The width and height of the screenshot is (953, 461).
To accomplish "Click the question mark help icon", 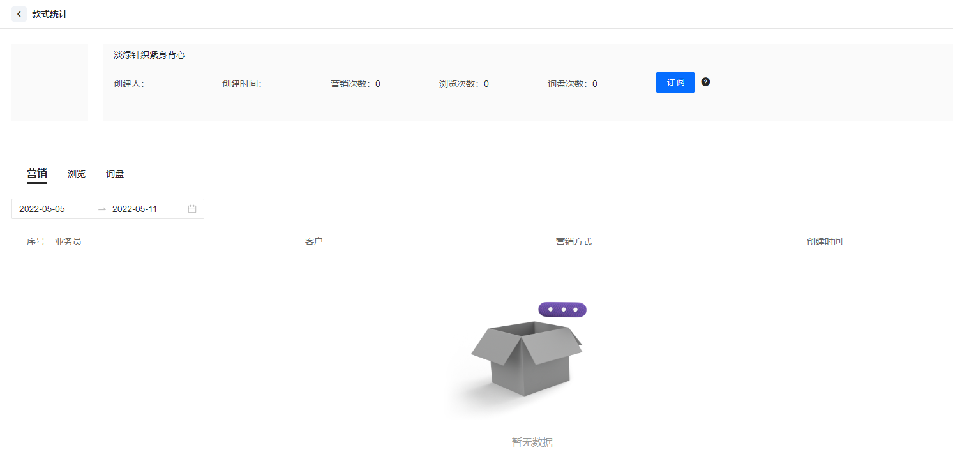I will 705,82.
